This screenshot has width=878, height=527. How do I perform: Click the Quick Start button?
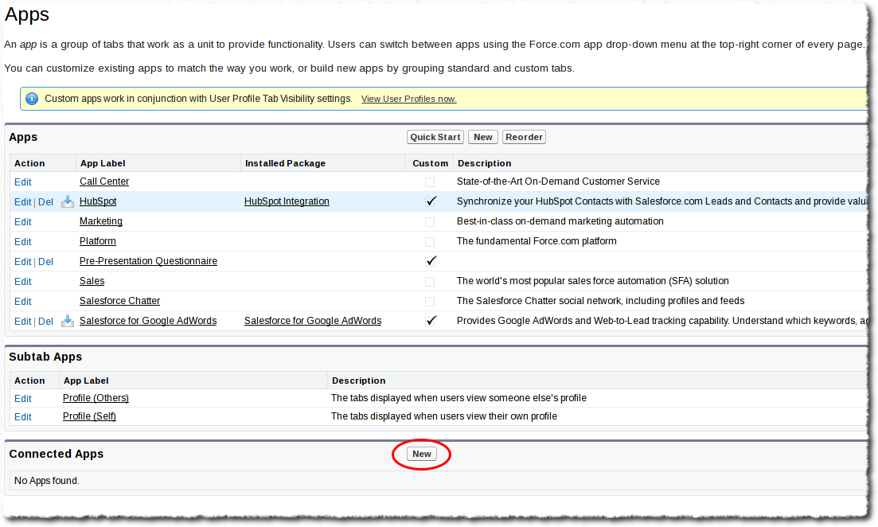point(435,137)
